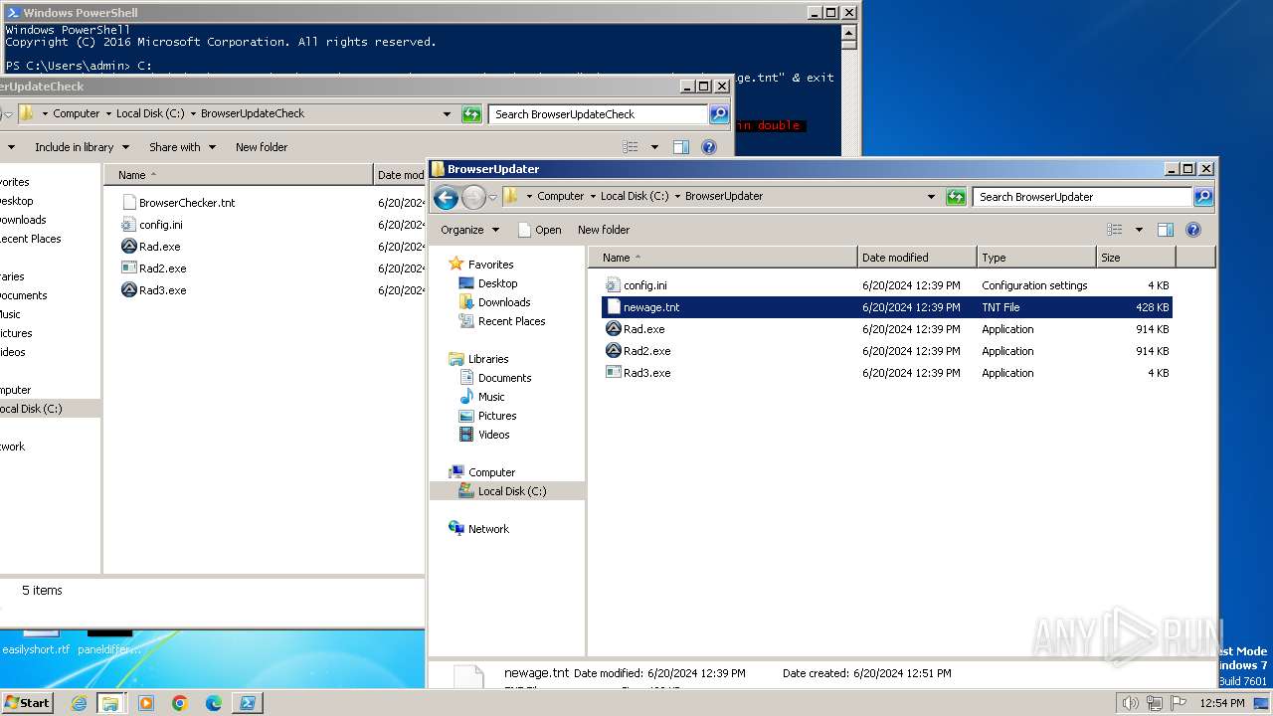Refresh the BrowserUpdater folder view
Viewport: 1273px width, 716px height.
[x=956, y=197]
